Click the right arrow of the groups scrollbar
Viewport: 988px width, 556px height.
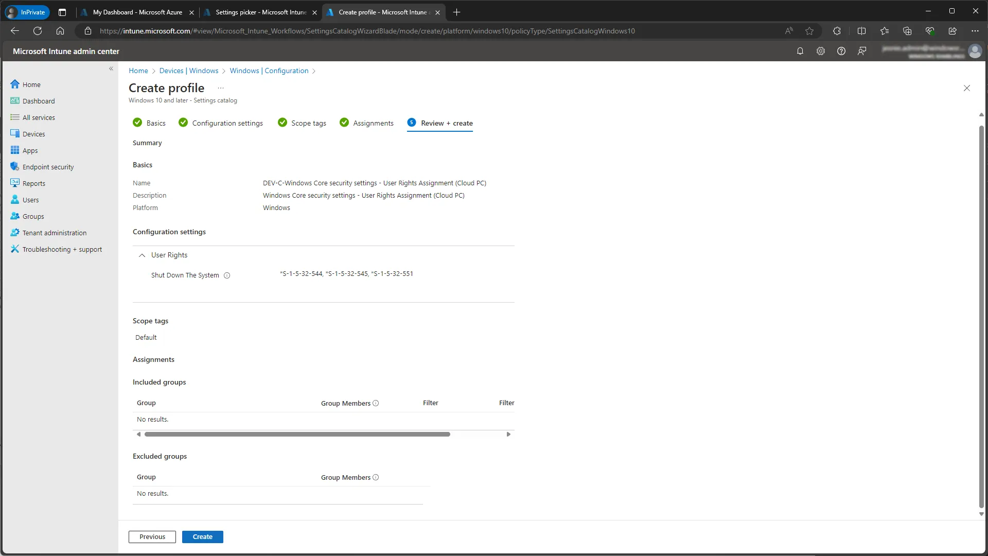pos(508,435)
